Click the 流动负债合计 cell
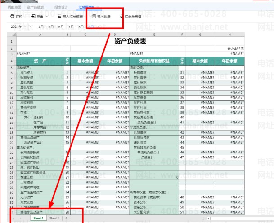274x223 pixels. (154, 122)
